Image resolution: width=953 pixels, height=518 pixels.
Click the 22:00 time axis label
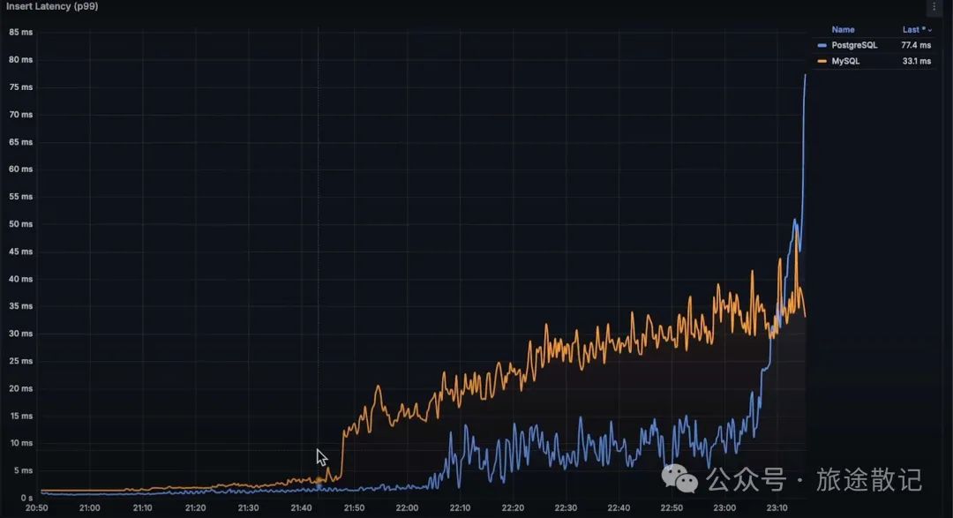click(407, 507)
